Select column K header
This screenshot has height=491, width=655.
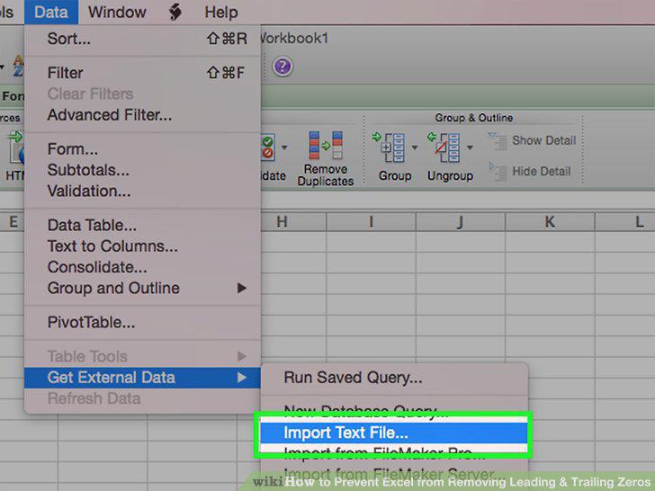550,222
